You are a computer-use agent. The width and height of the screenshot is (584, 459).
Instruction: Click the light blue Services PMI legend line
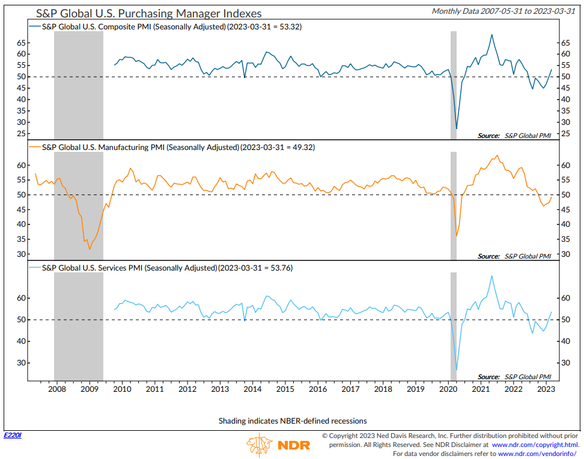(35, 268)
